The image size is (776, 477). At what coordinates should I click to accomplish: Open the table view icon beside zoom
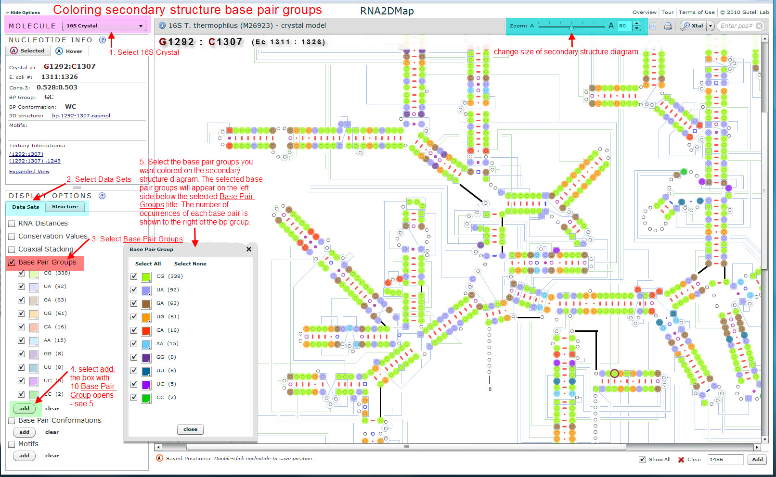point(653,26)
